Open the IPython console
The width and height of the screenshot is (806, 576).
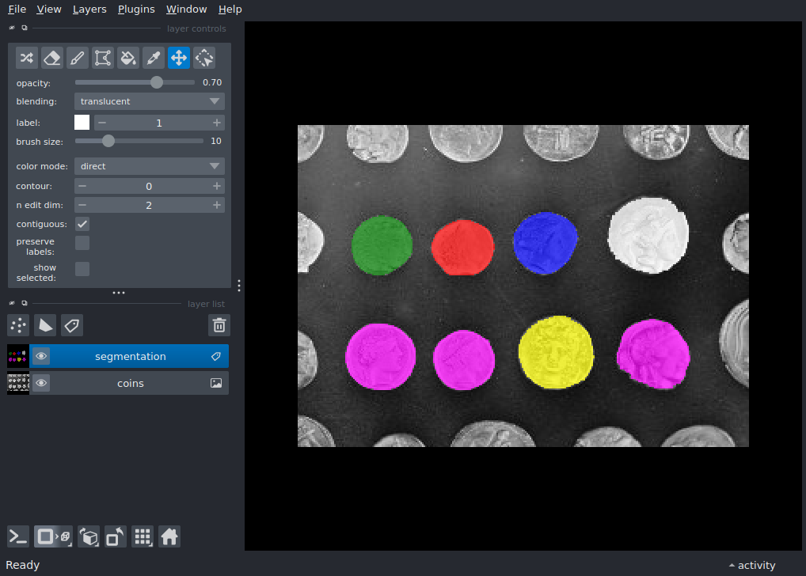[17, 536]
